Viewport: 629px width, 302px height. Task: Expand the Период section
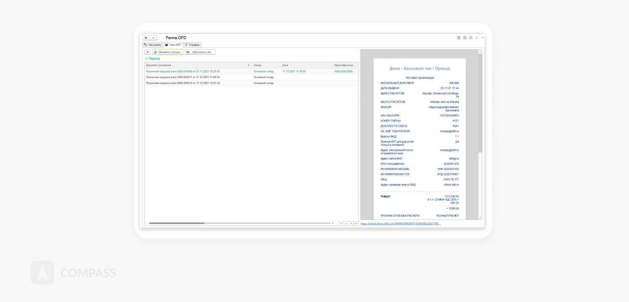click(x=153, y=59)
